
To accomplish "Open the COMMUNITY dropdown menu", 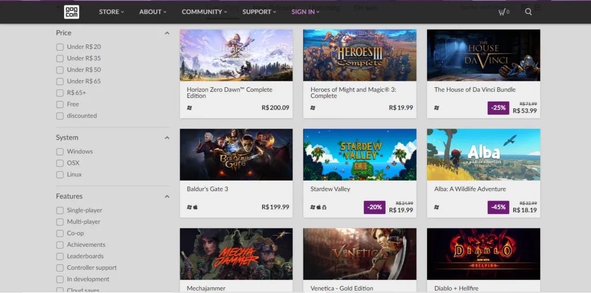I will click(204, 12).
